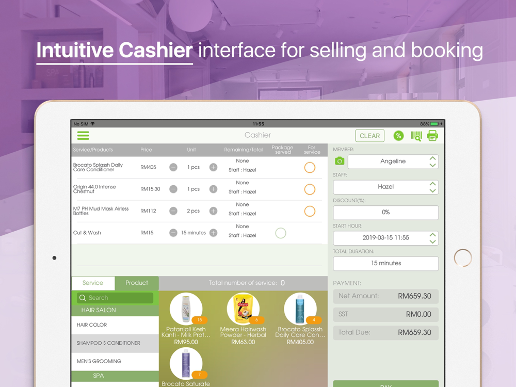
Task: Click the Service/Products column header
Action: [93, 150]
